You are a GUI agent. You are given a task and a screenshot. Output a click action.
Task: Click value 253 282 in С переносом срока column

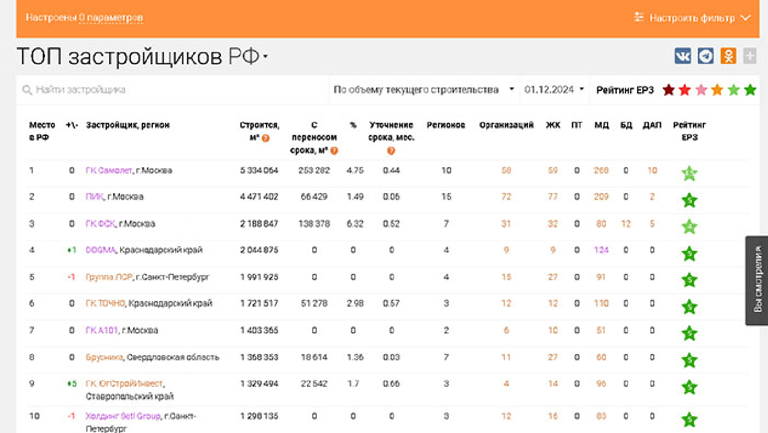[314, 171]
